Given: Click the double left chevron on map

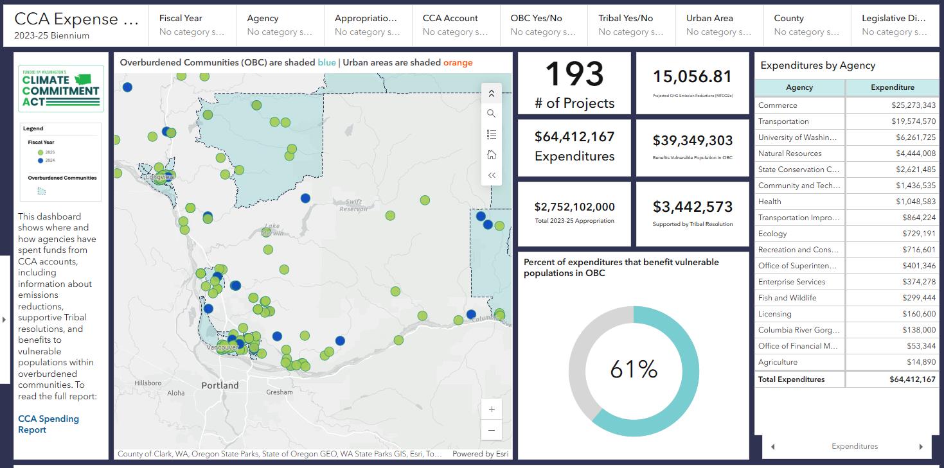Looking at the screenshot, I should [491, 175].
